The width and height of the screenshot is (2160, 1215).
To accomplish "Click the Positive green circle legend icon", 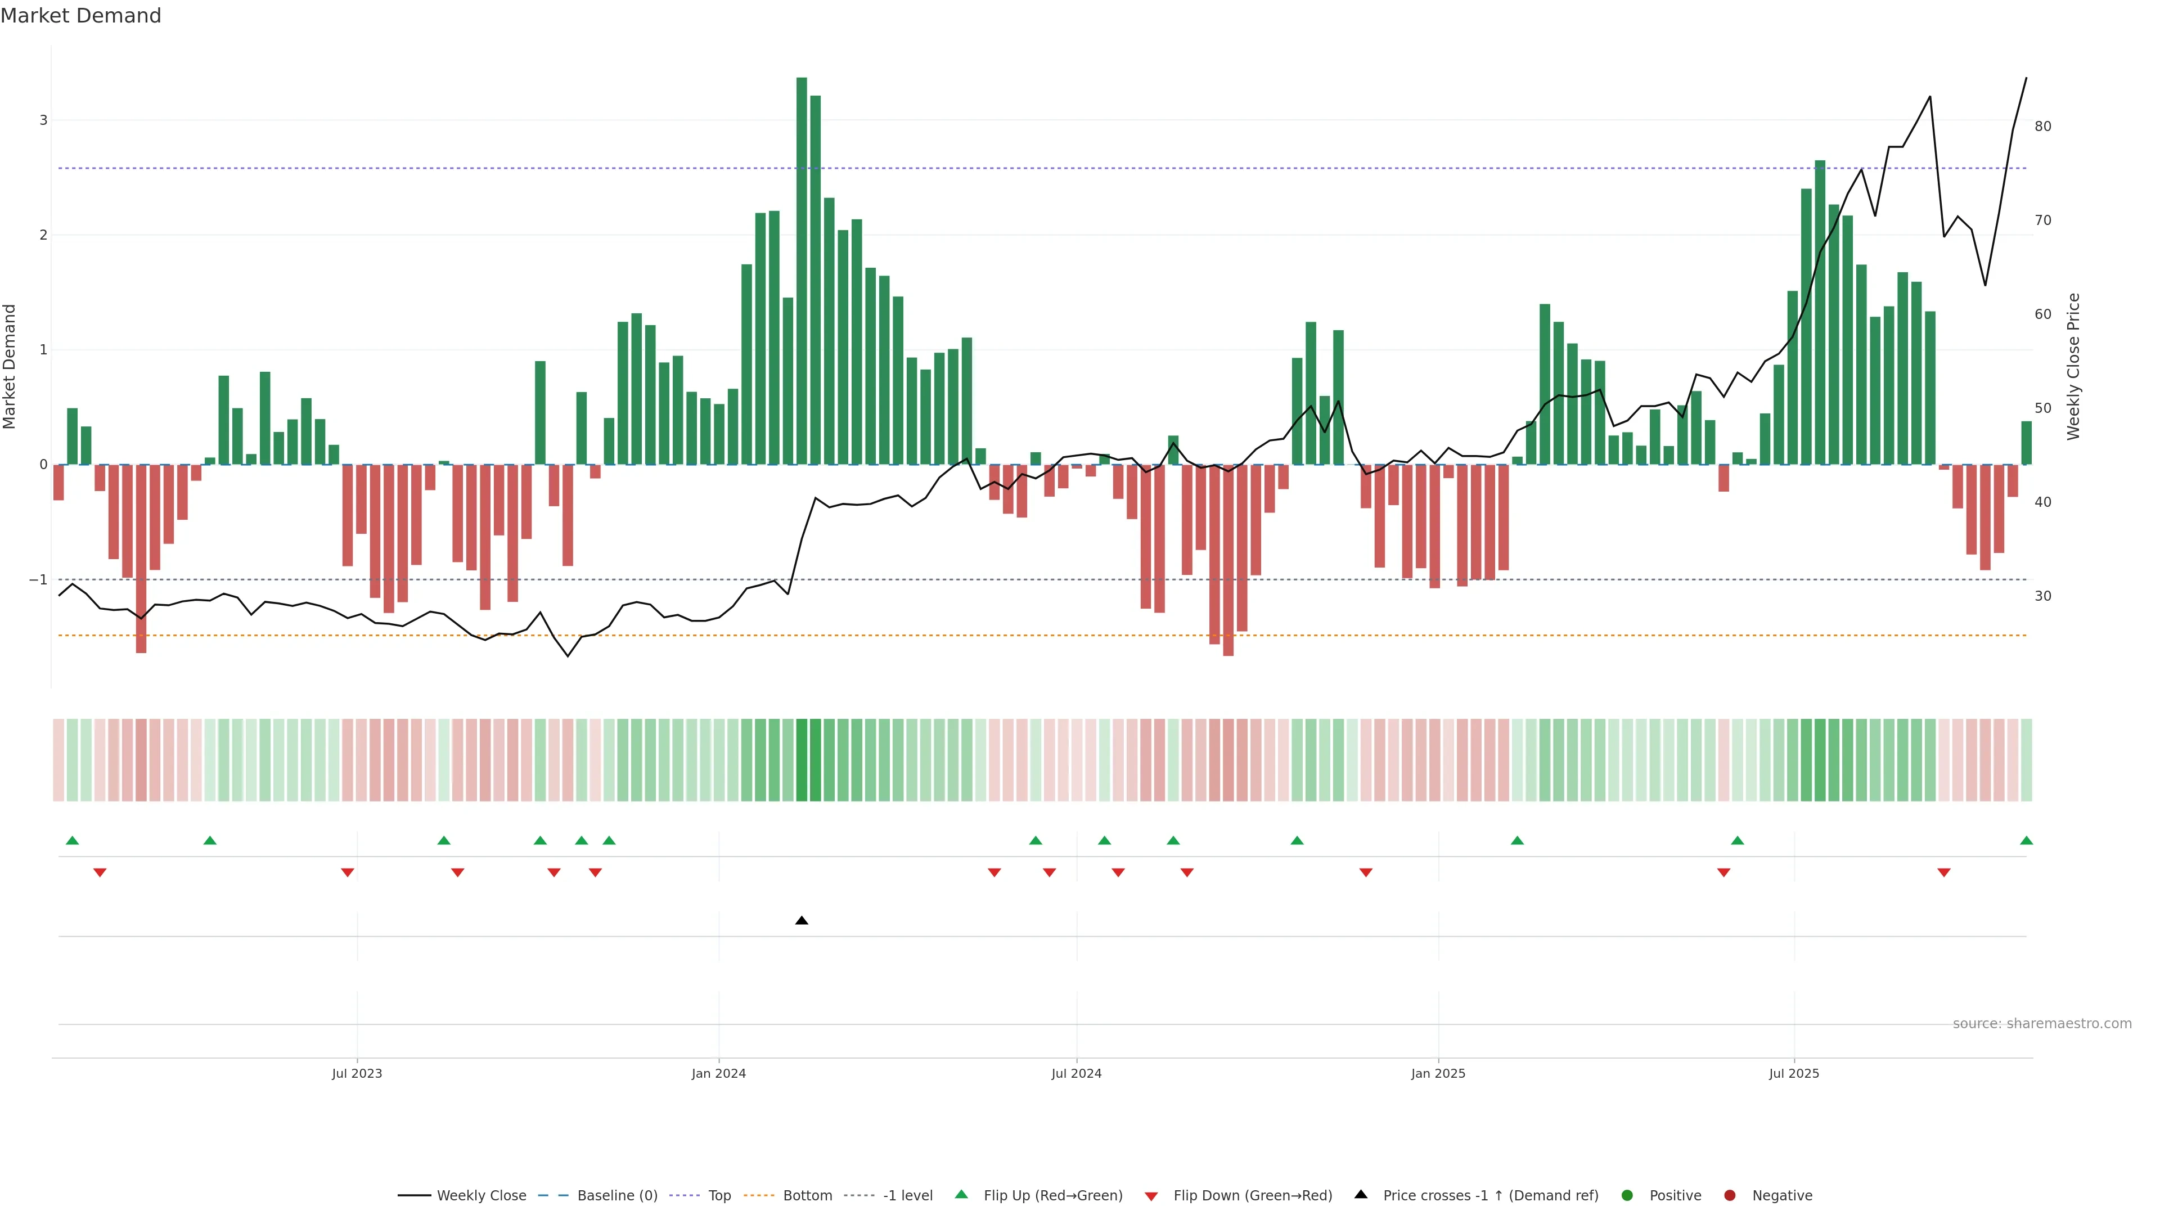I will pyautogui.click(x=1627, y=1195).
